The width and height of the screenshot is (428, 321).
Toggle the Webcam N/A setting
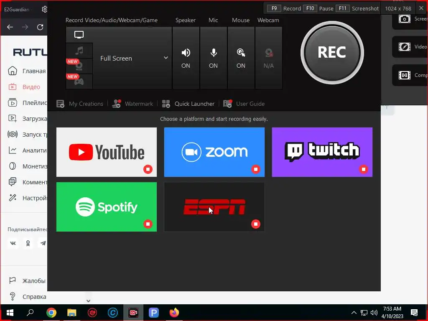tap(269, 58)
